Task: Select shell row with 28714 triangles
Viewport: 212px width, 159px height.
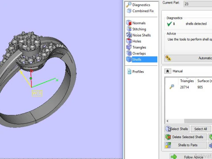Action: pyautogui.click(x=189, y=87)
